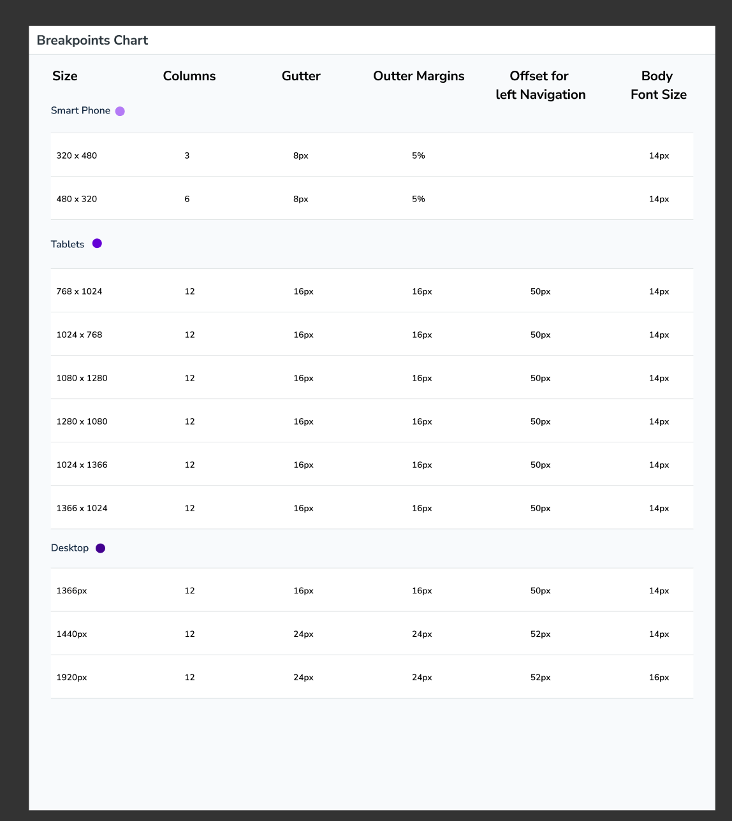The image size is (732, 821).
Task: Click the dark purple Desktop dot
Action: pos(100,548)
